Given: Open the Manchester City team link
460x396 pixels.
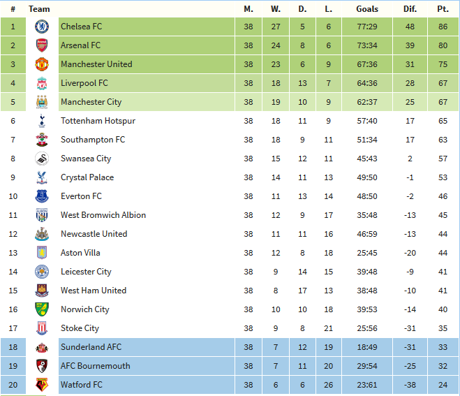Looking at the screenshot, I should click(91, 102).
